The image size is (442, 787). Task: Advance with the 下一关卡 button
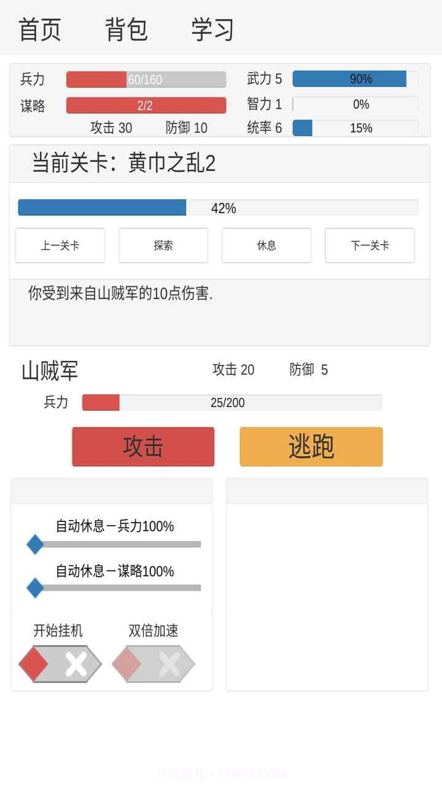coord(370,245)
